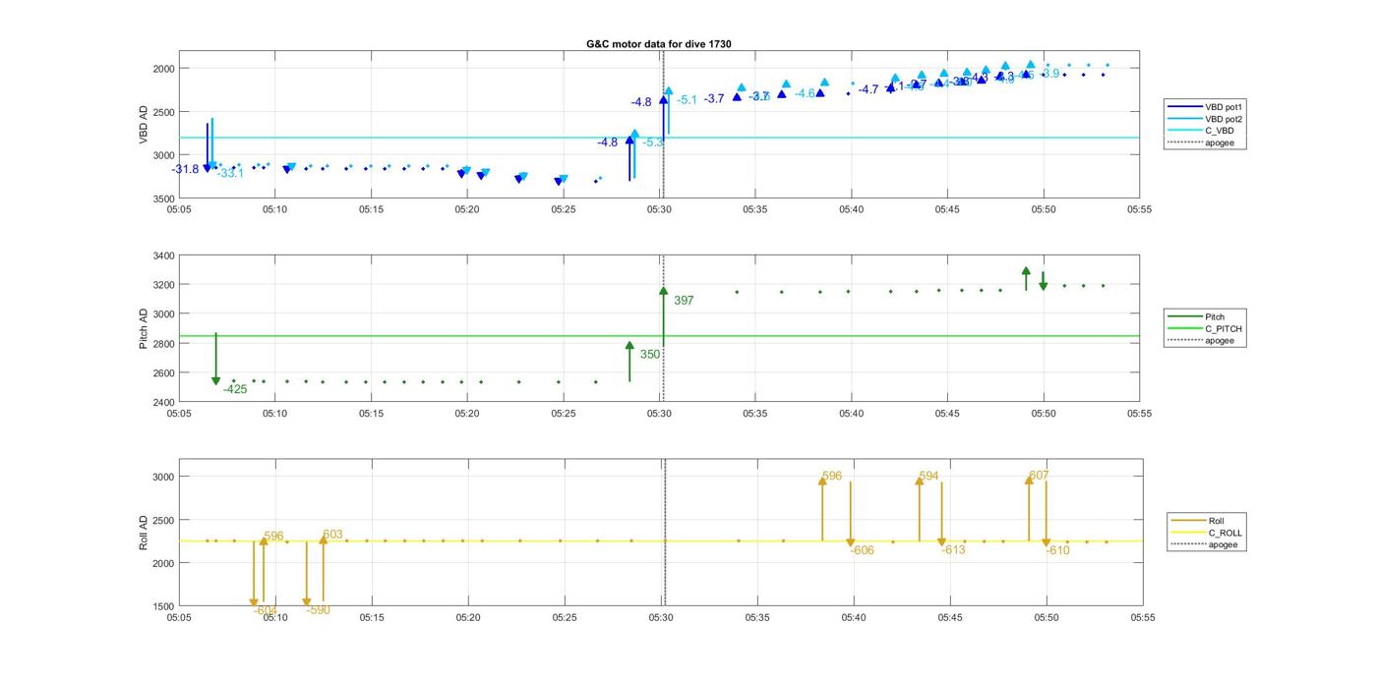Image resolution: width=1377 pixels, height=681 pixels.
Task: Click the '-4.6' VBD data label
Action: [x=805, y=93]
